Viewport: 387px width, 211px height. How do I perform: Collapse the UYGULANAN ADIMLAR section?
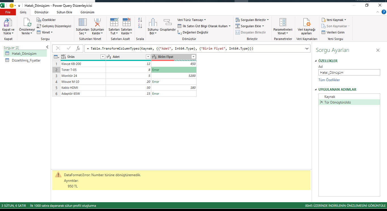click(316, 90)
